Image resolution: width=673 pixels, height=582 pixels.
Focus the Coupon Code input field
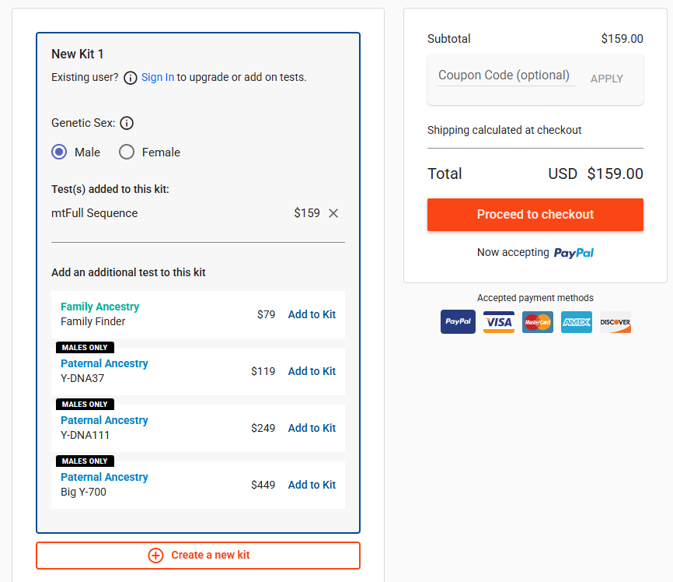click(x=504, y=75)
